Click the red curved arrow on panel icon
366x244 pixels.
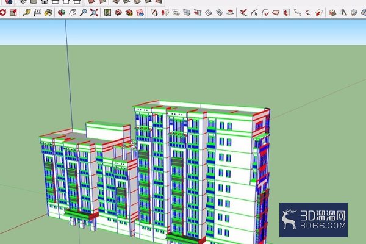tap(287, 12)
